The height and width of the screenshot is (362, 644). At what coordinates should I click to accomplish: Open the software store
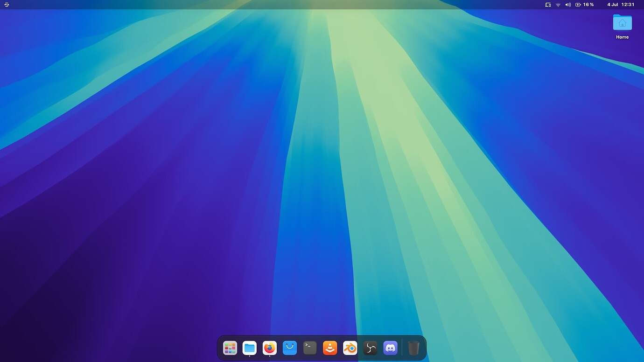click(290, 348)
